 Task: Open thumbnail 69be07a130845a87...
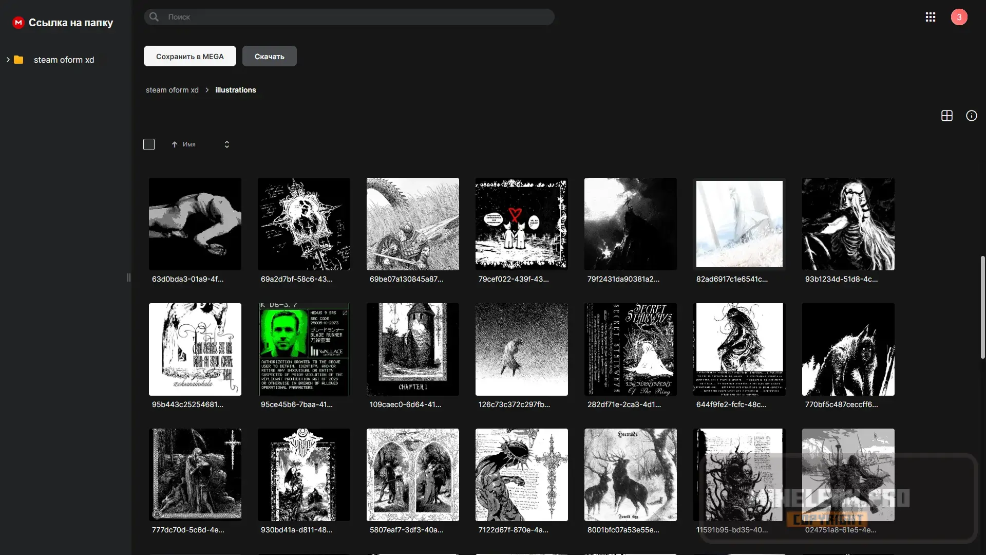[413, 224]
